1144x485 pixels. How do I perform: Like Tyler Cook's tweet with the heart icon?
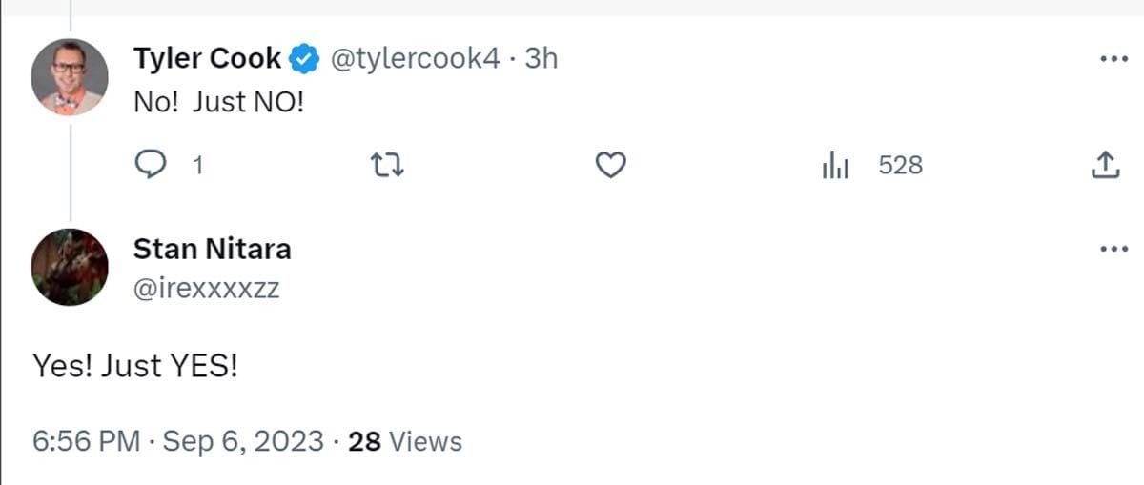point(610,166)
